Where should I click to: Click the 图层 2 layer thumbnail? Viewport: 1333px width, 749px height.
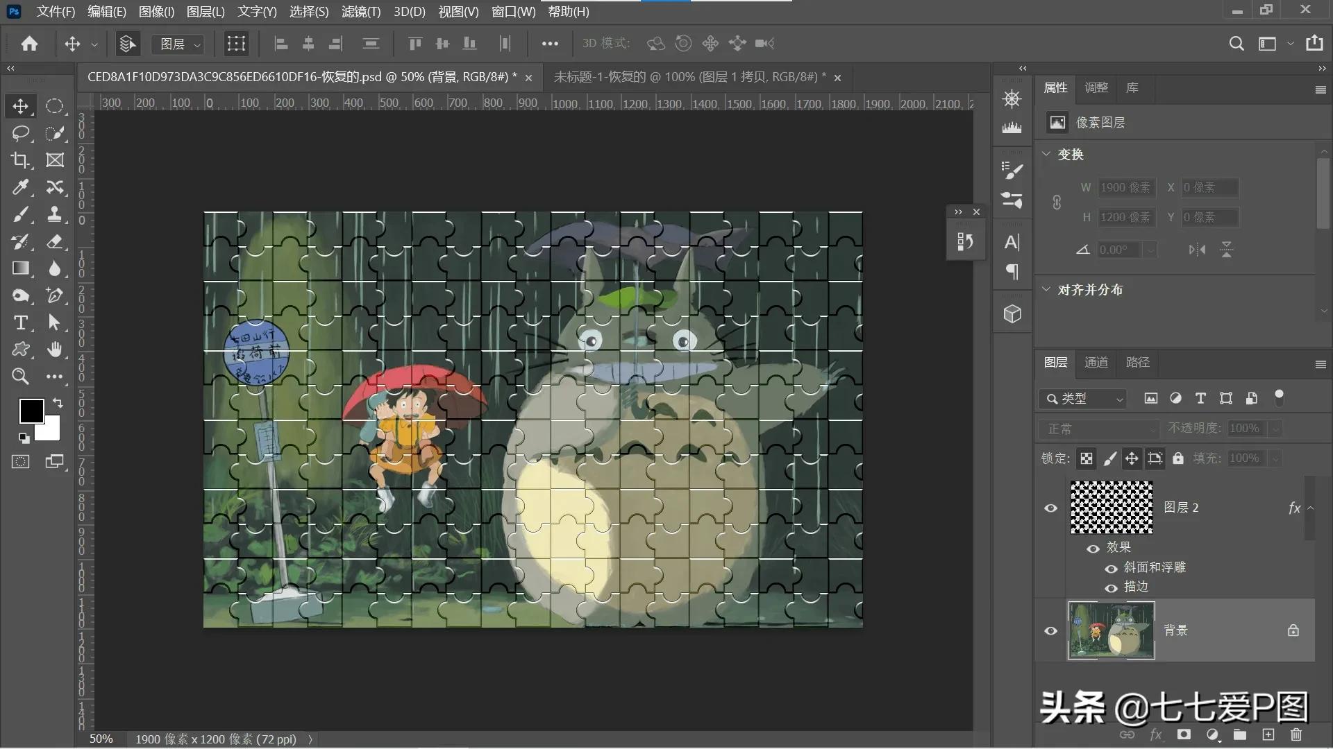click(x=1111, y=508)
